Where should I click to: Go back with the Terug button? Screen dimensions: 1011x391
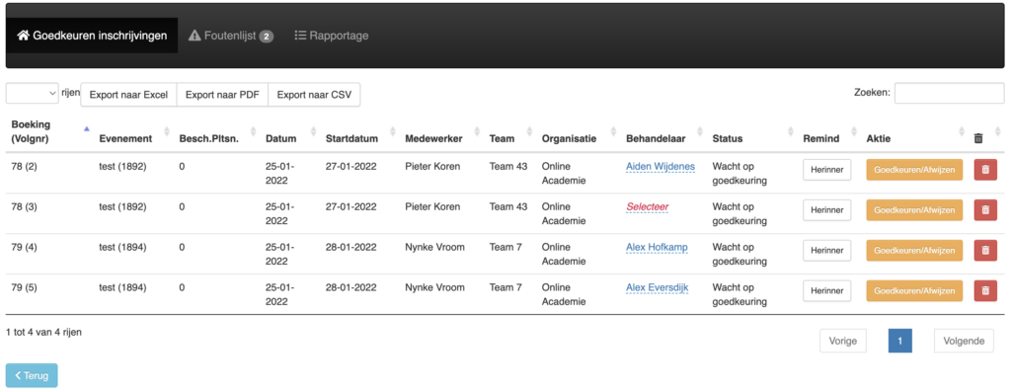[x=32, y=375]
